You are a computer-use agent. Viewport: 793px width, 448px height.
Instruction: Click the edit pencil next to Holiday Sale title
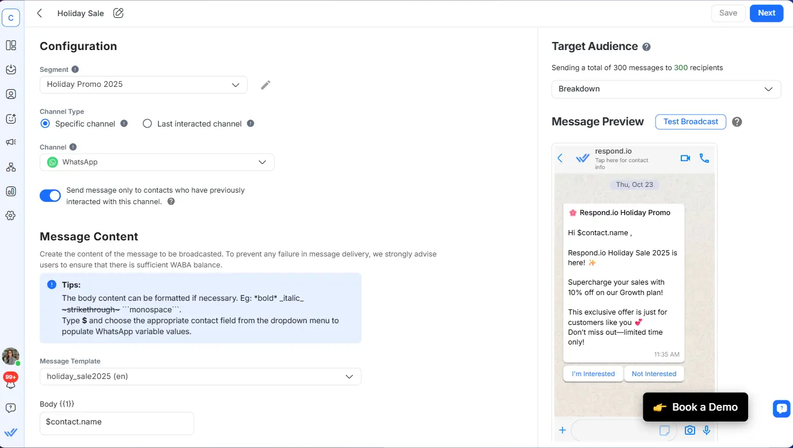pyautogui.click(x=118, y=13)
